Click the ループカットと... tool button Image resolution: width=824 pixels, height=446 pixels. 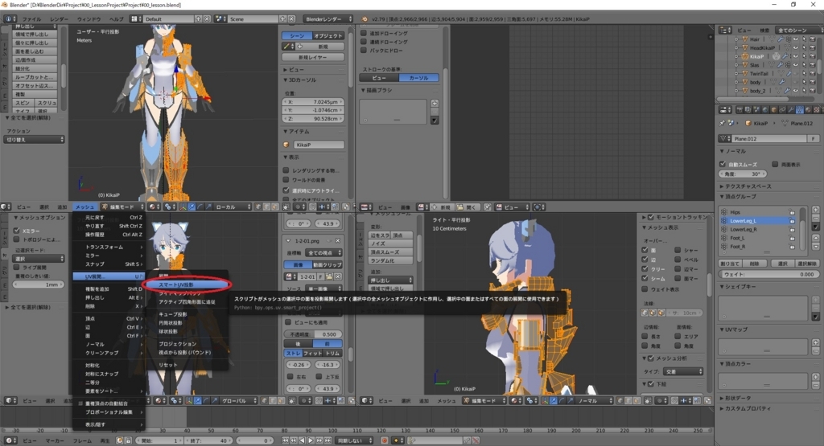coord(35,77)
